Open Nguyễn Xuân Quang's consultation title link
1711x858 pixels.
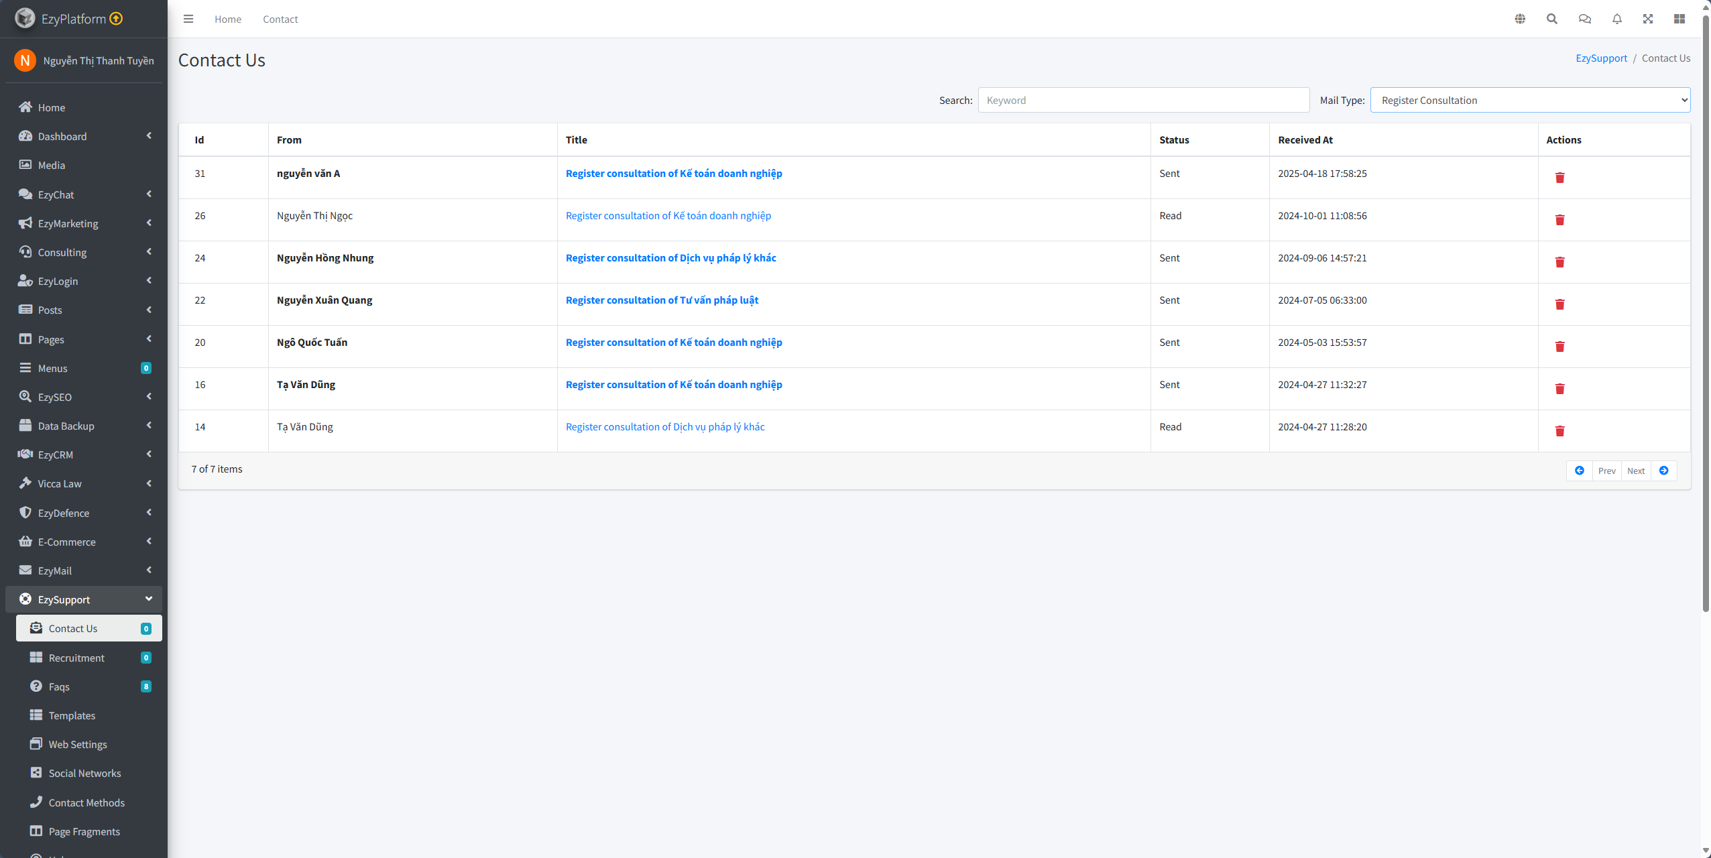[x=662, y=300]
